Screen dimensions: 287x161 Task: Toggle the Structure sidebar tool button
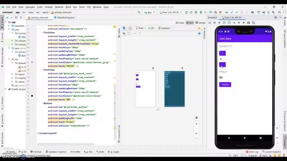tap(2, 103)
